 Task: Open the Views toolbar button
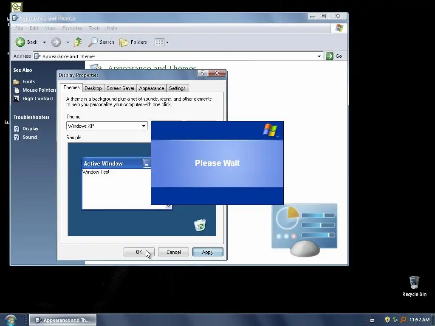(159, 42)
